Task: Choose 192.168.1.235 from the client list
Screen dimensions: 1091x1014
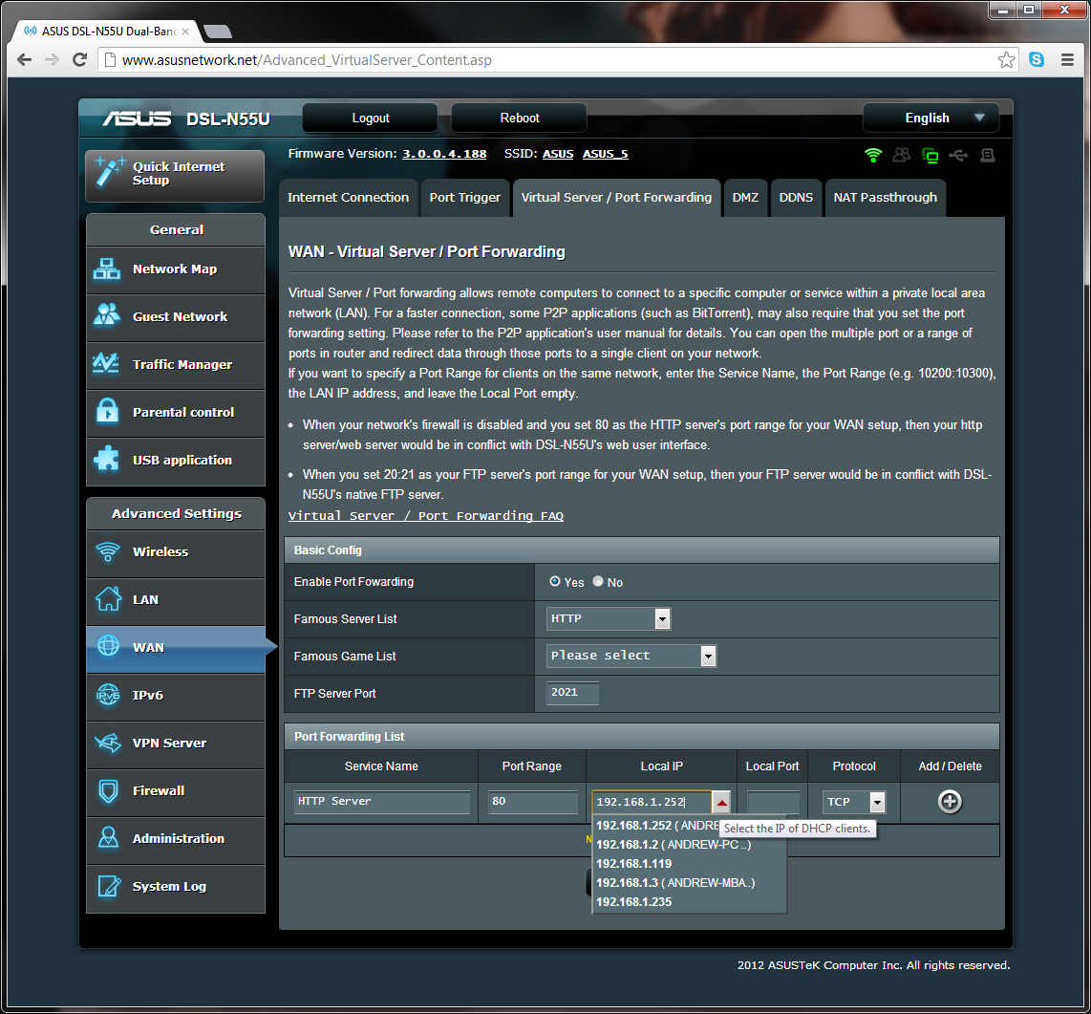Action: pos(689,902)
